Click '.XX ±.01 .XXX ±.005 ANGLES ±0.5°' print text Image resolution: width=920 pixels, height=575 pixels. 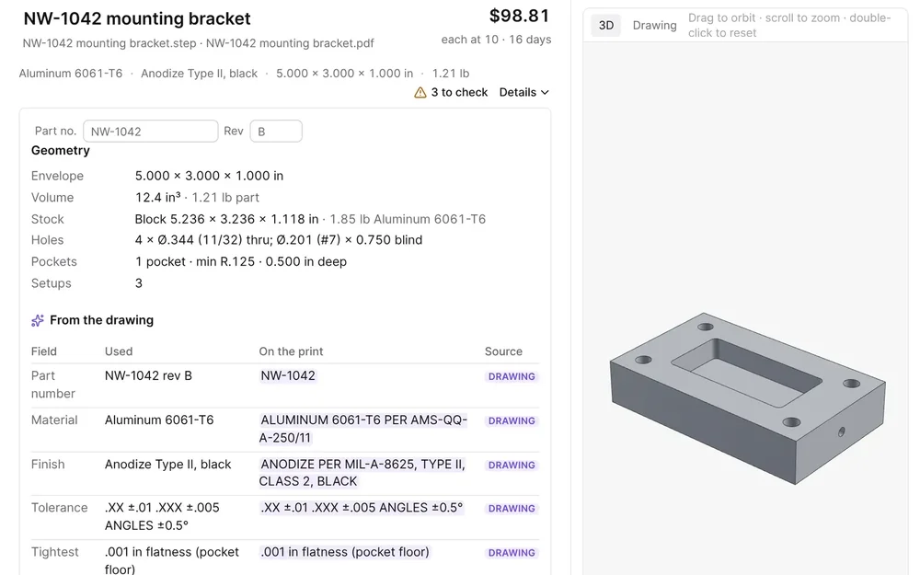point(362,508)
